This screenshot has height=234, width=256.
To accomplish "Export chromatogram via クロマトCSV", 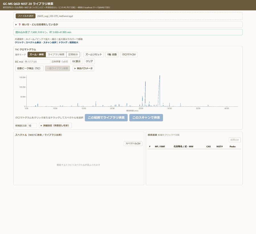I will click(129, 55).
